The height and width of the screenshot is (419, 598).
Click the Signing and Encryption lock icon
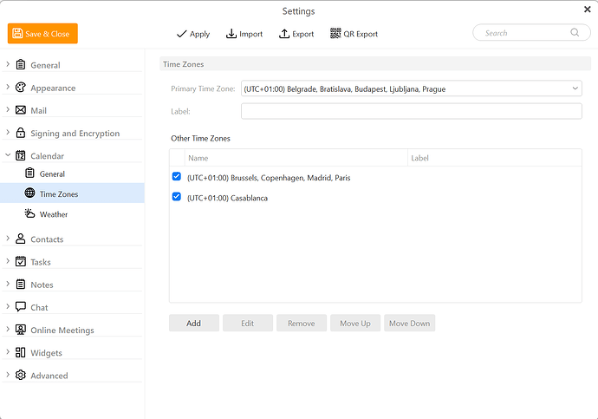21,134
